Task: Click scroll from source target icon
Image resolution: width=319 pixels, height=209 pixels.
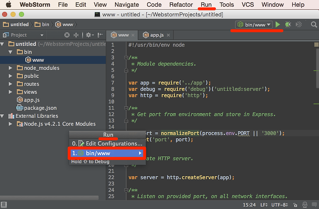Action: tap(67, 35)
